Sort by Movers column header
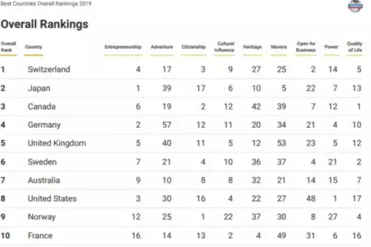 (279, 47)
